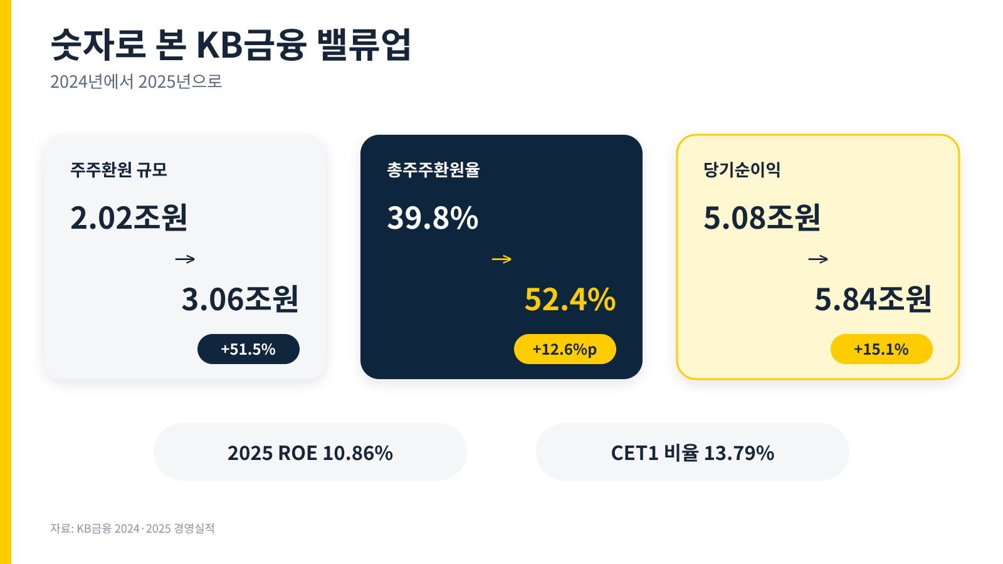Select the 3.06조원 value
Image resolution: width=1003 pixels, height=564 pixels.
click(x=240, y=299)
